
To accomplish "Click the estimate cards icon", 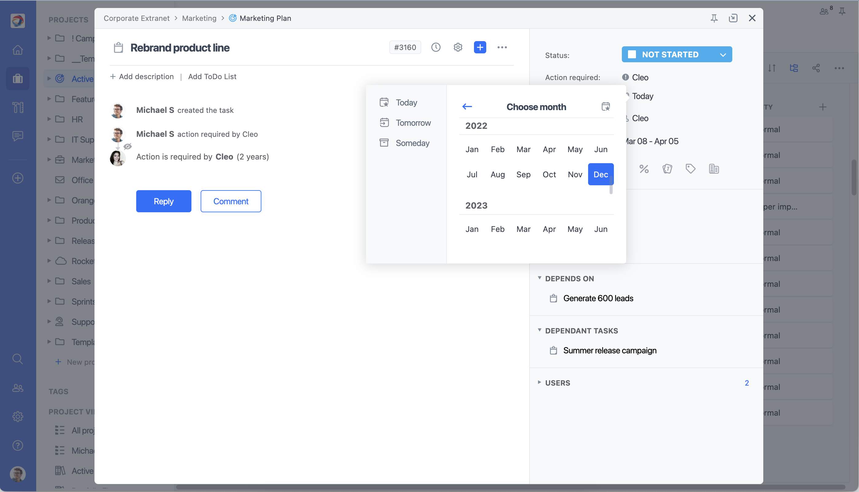I will [x=667, y=169].
